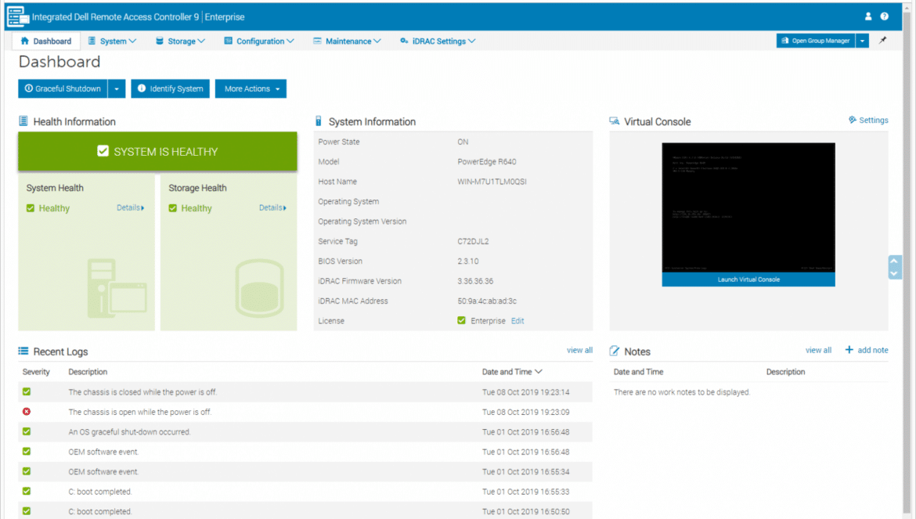Select the model value PowerEdge R640

(x=487, y=162)
